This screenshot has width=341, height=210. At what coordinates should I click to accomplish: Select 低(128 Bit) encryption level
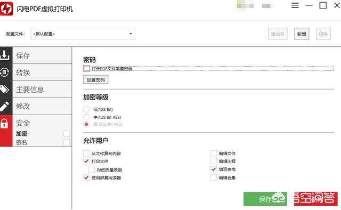86,109
